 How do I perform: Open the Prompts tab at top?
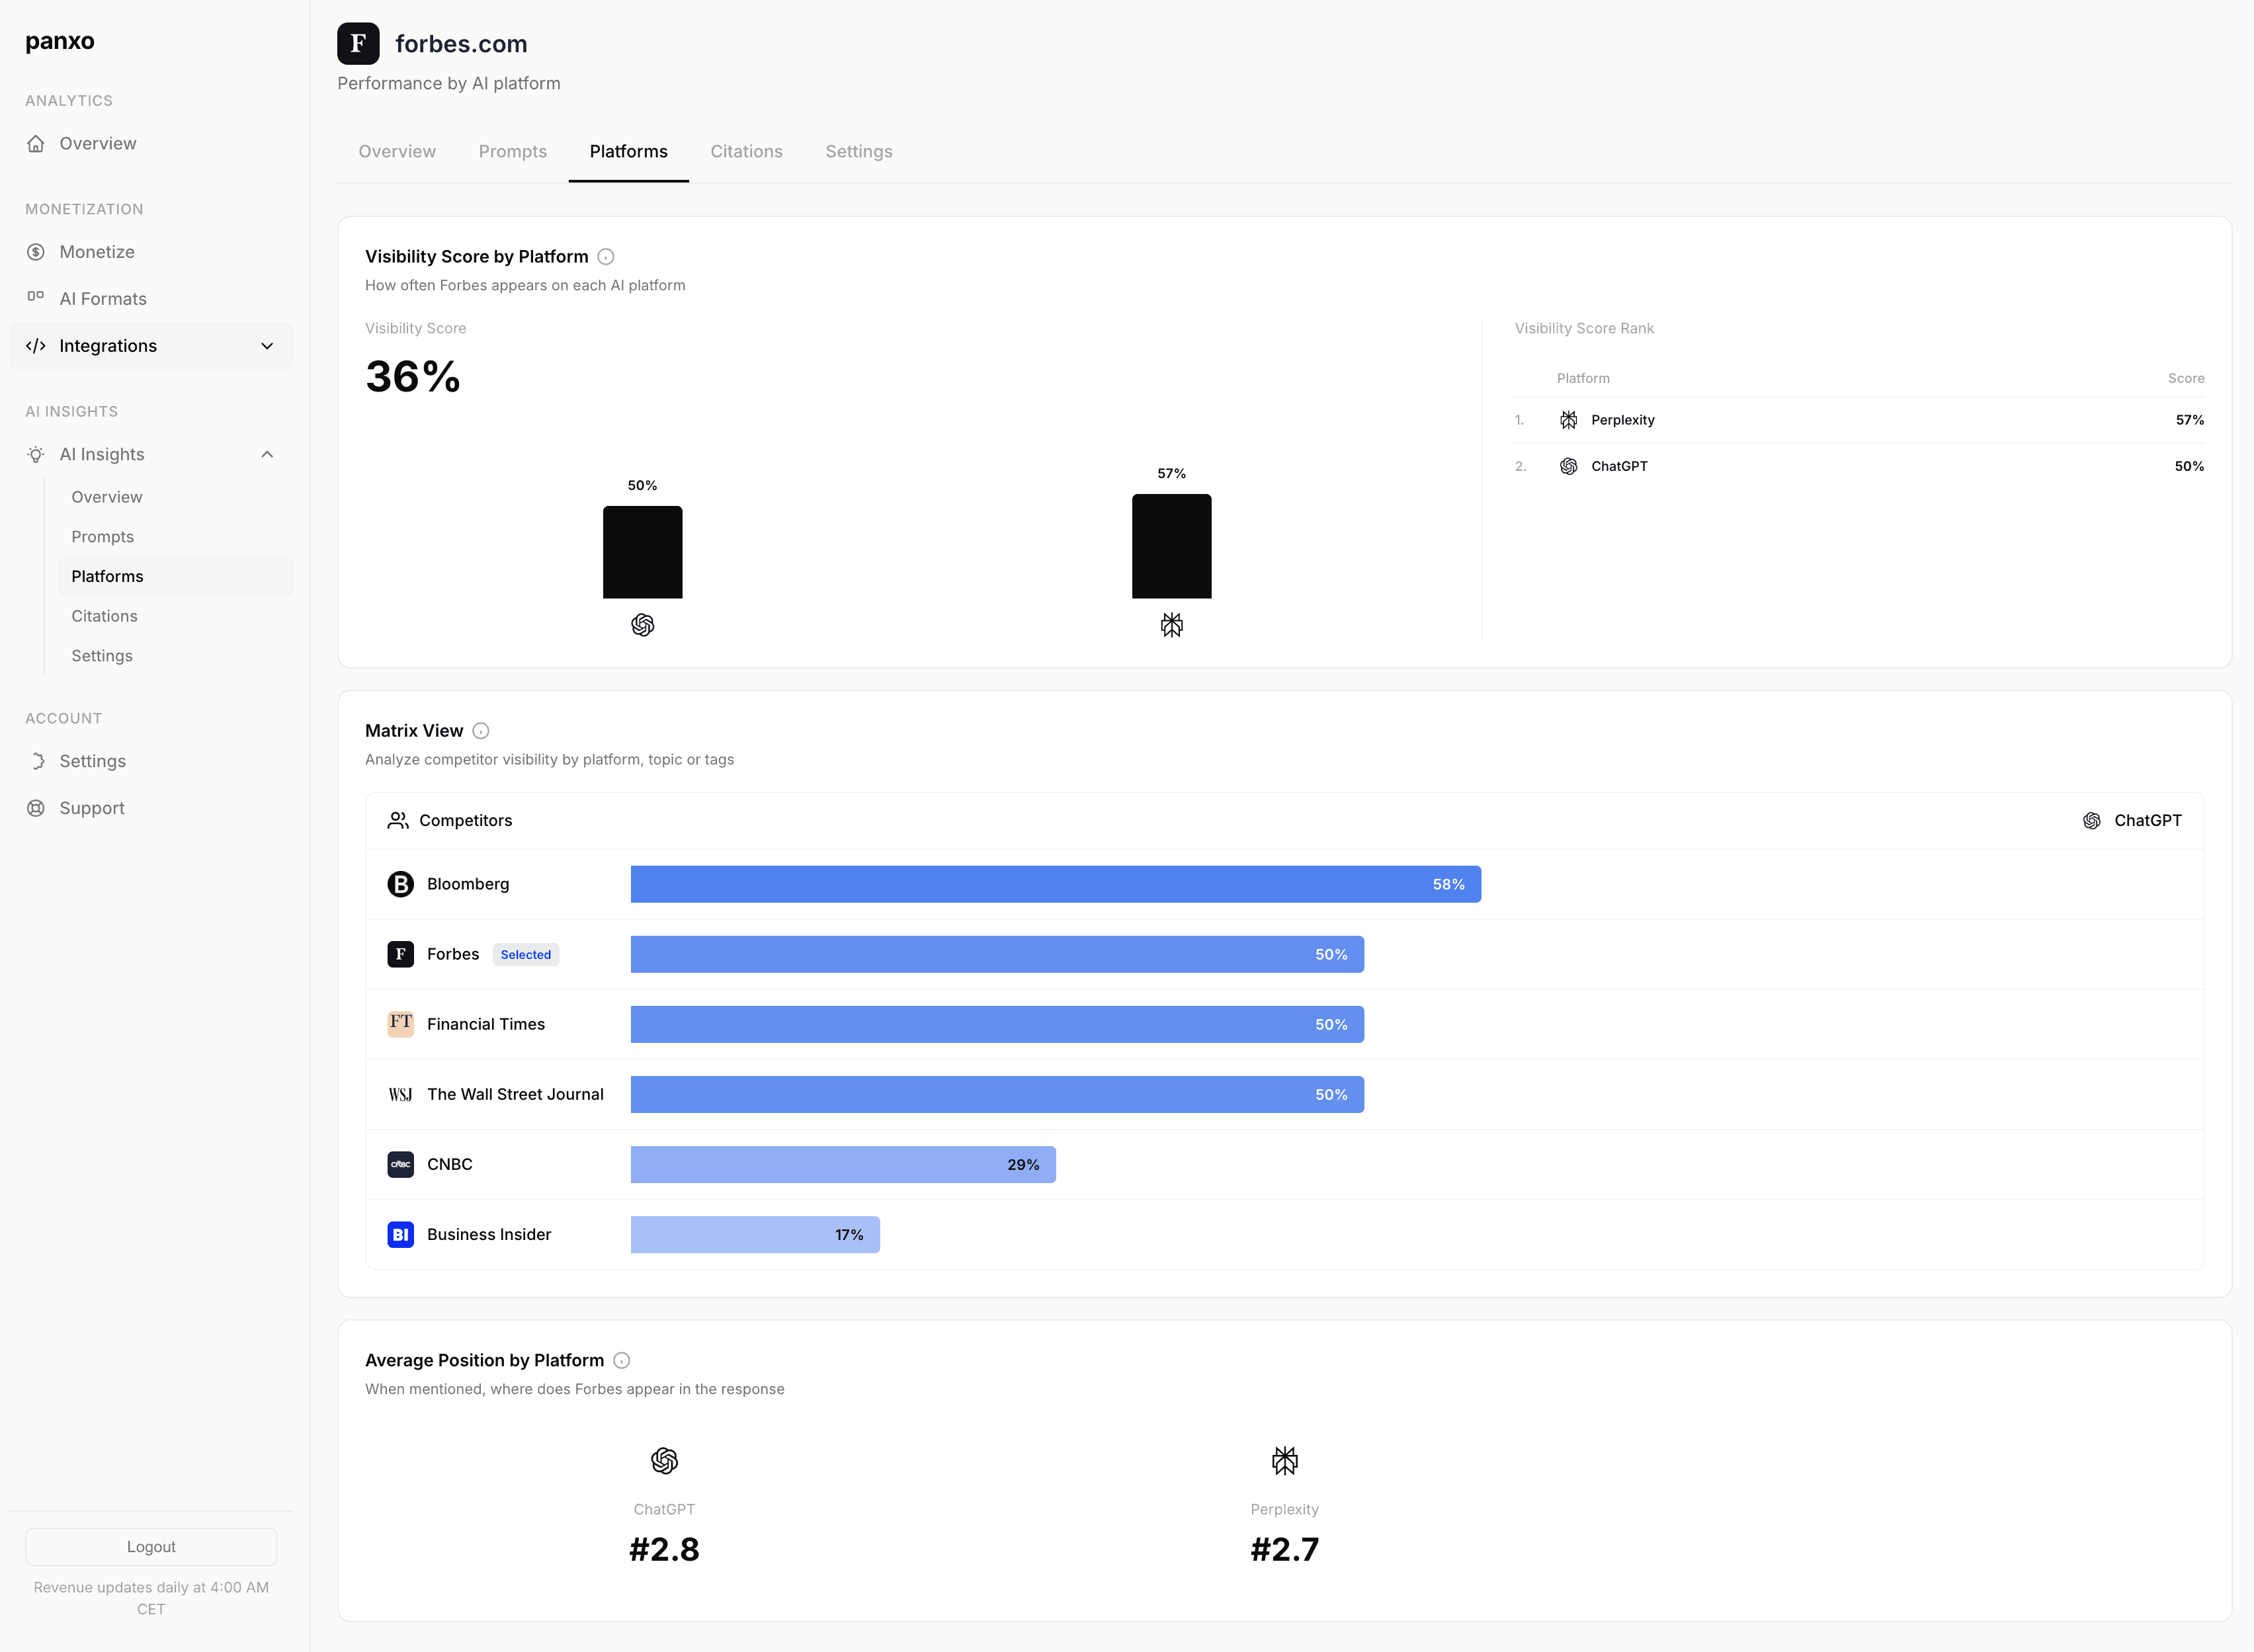tap(512, 151)
